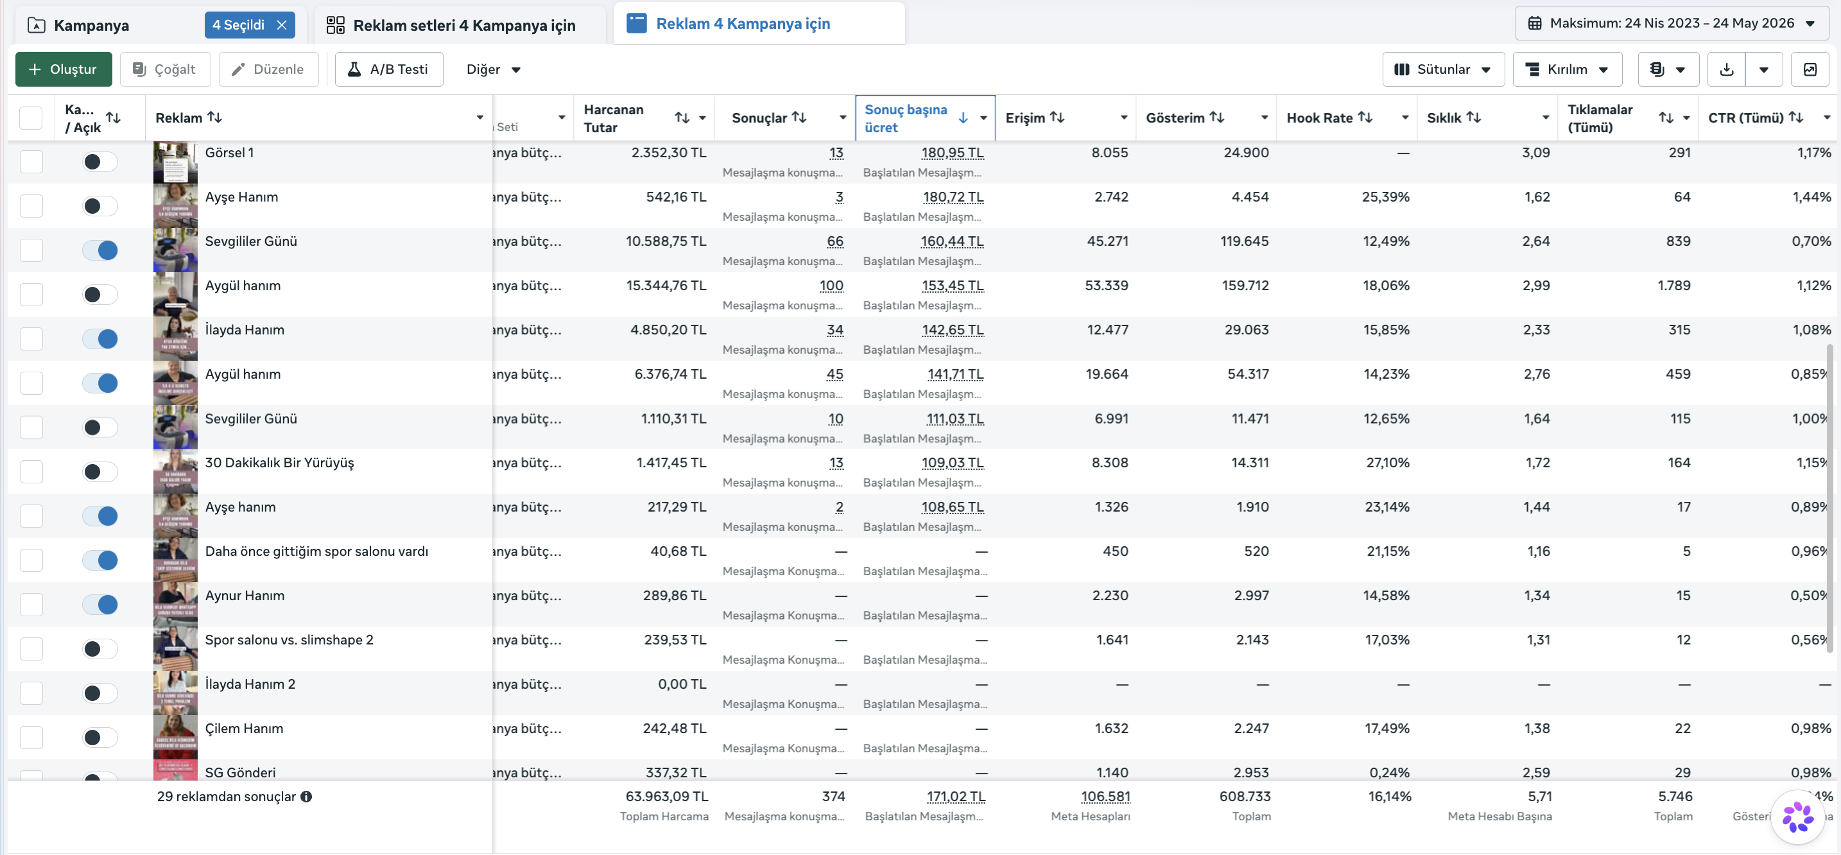The height and width of the screenshot is (855, 1841).
Task: Open the date range selector
Action: [1671, 23]
